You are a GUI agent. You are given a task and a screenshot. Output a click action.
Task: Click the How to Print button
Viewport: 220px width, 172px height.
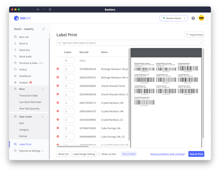coord(196,154)
